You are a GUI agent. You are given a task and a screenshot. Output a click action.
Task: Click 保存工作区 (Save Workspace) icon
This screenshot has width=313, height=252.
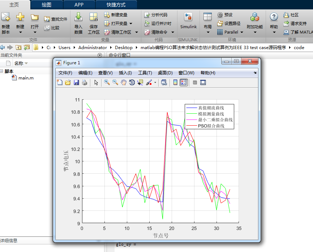[93, 17]
